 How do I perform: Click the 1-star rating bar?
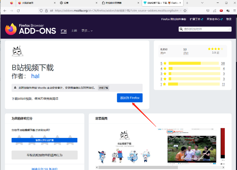point(194,84)
